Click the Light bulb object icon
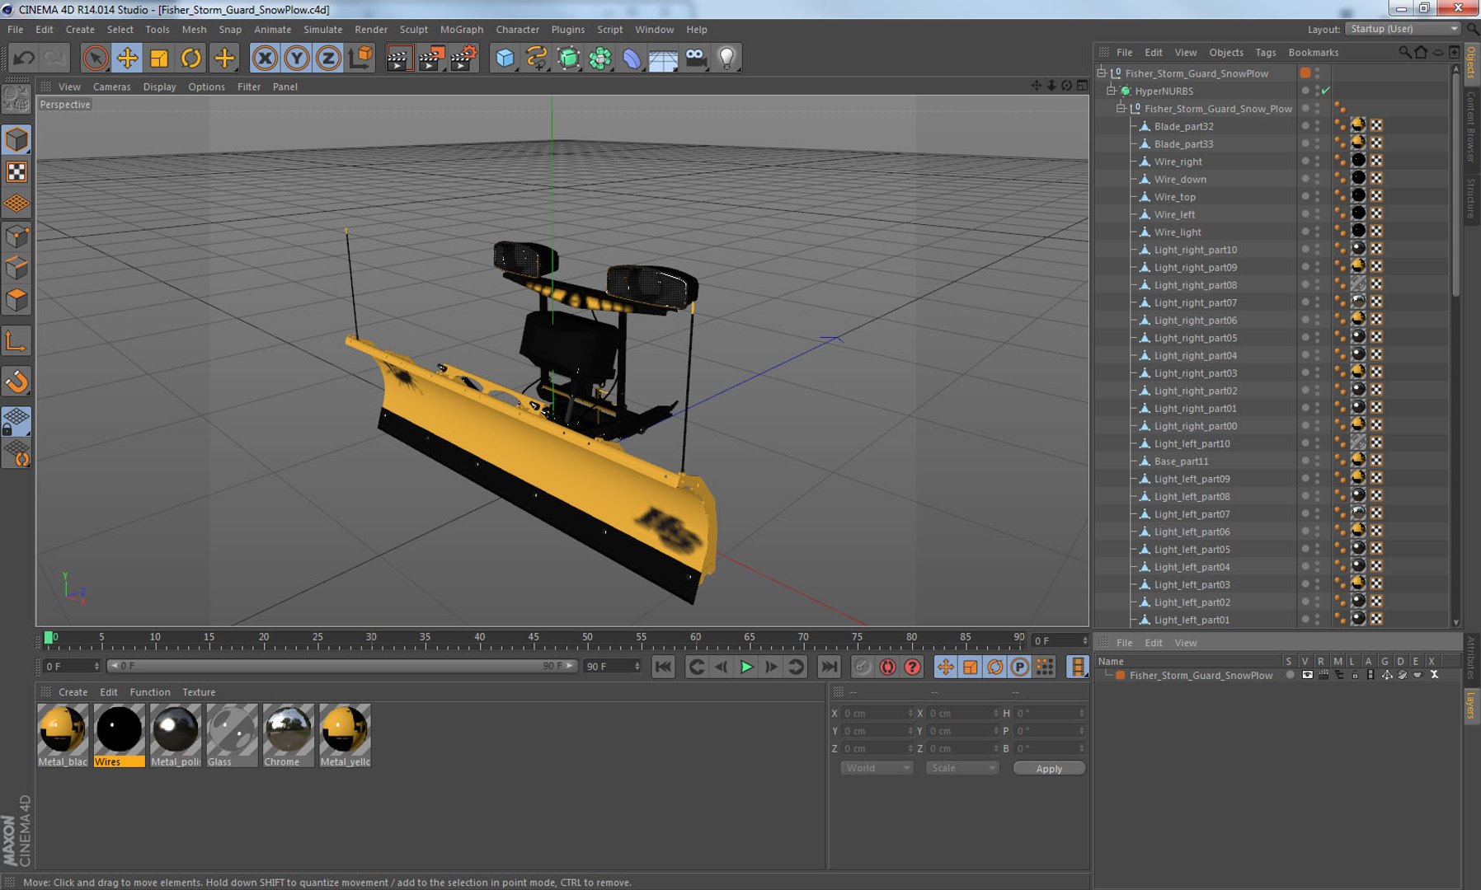Viewport: 1481px width, 890px height. click(x=726, y=58)
